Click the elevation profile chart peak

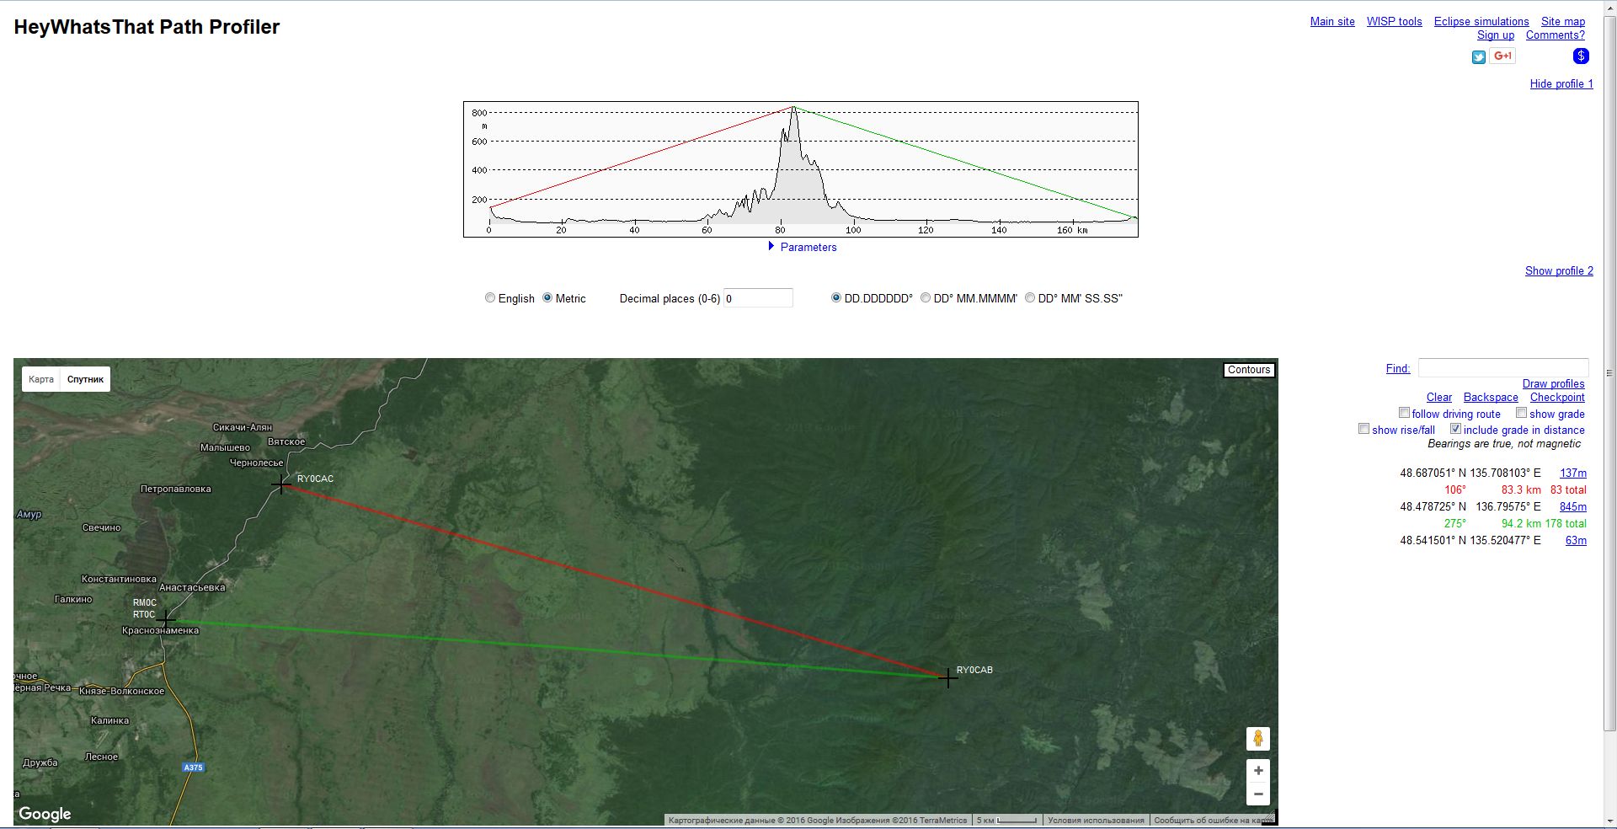(x=792, y=108)
